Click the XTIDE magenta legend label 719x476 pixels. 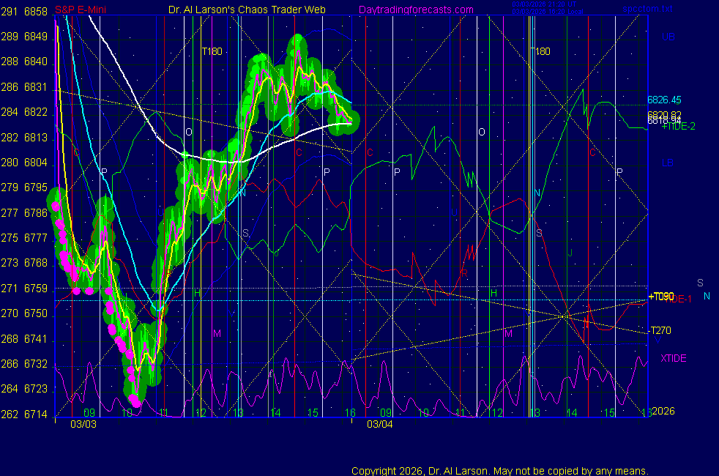click(x=673, y=358)
